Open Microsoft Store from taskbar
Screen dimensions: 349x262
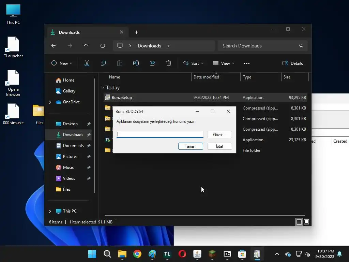coord(242,254)
